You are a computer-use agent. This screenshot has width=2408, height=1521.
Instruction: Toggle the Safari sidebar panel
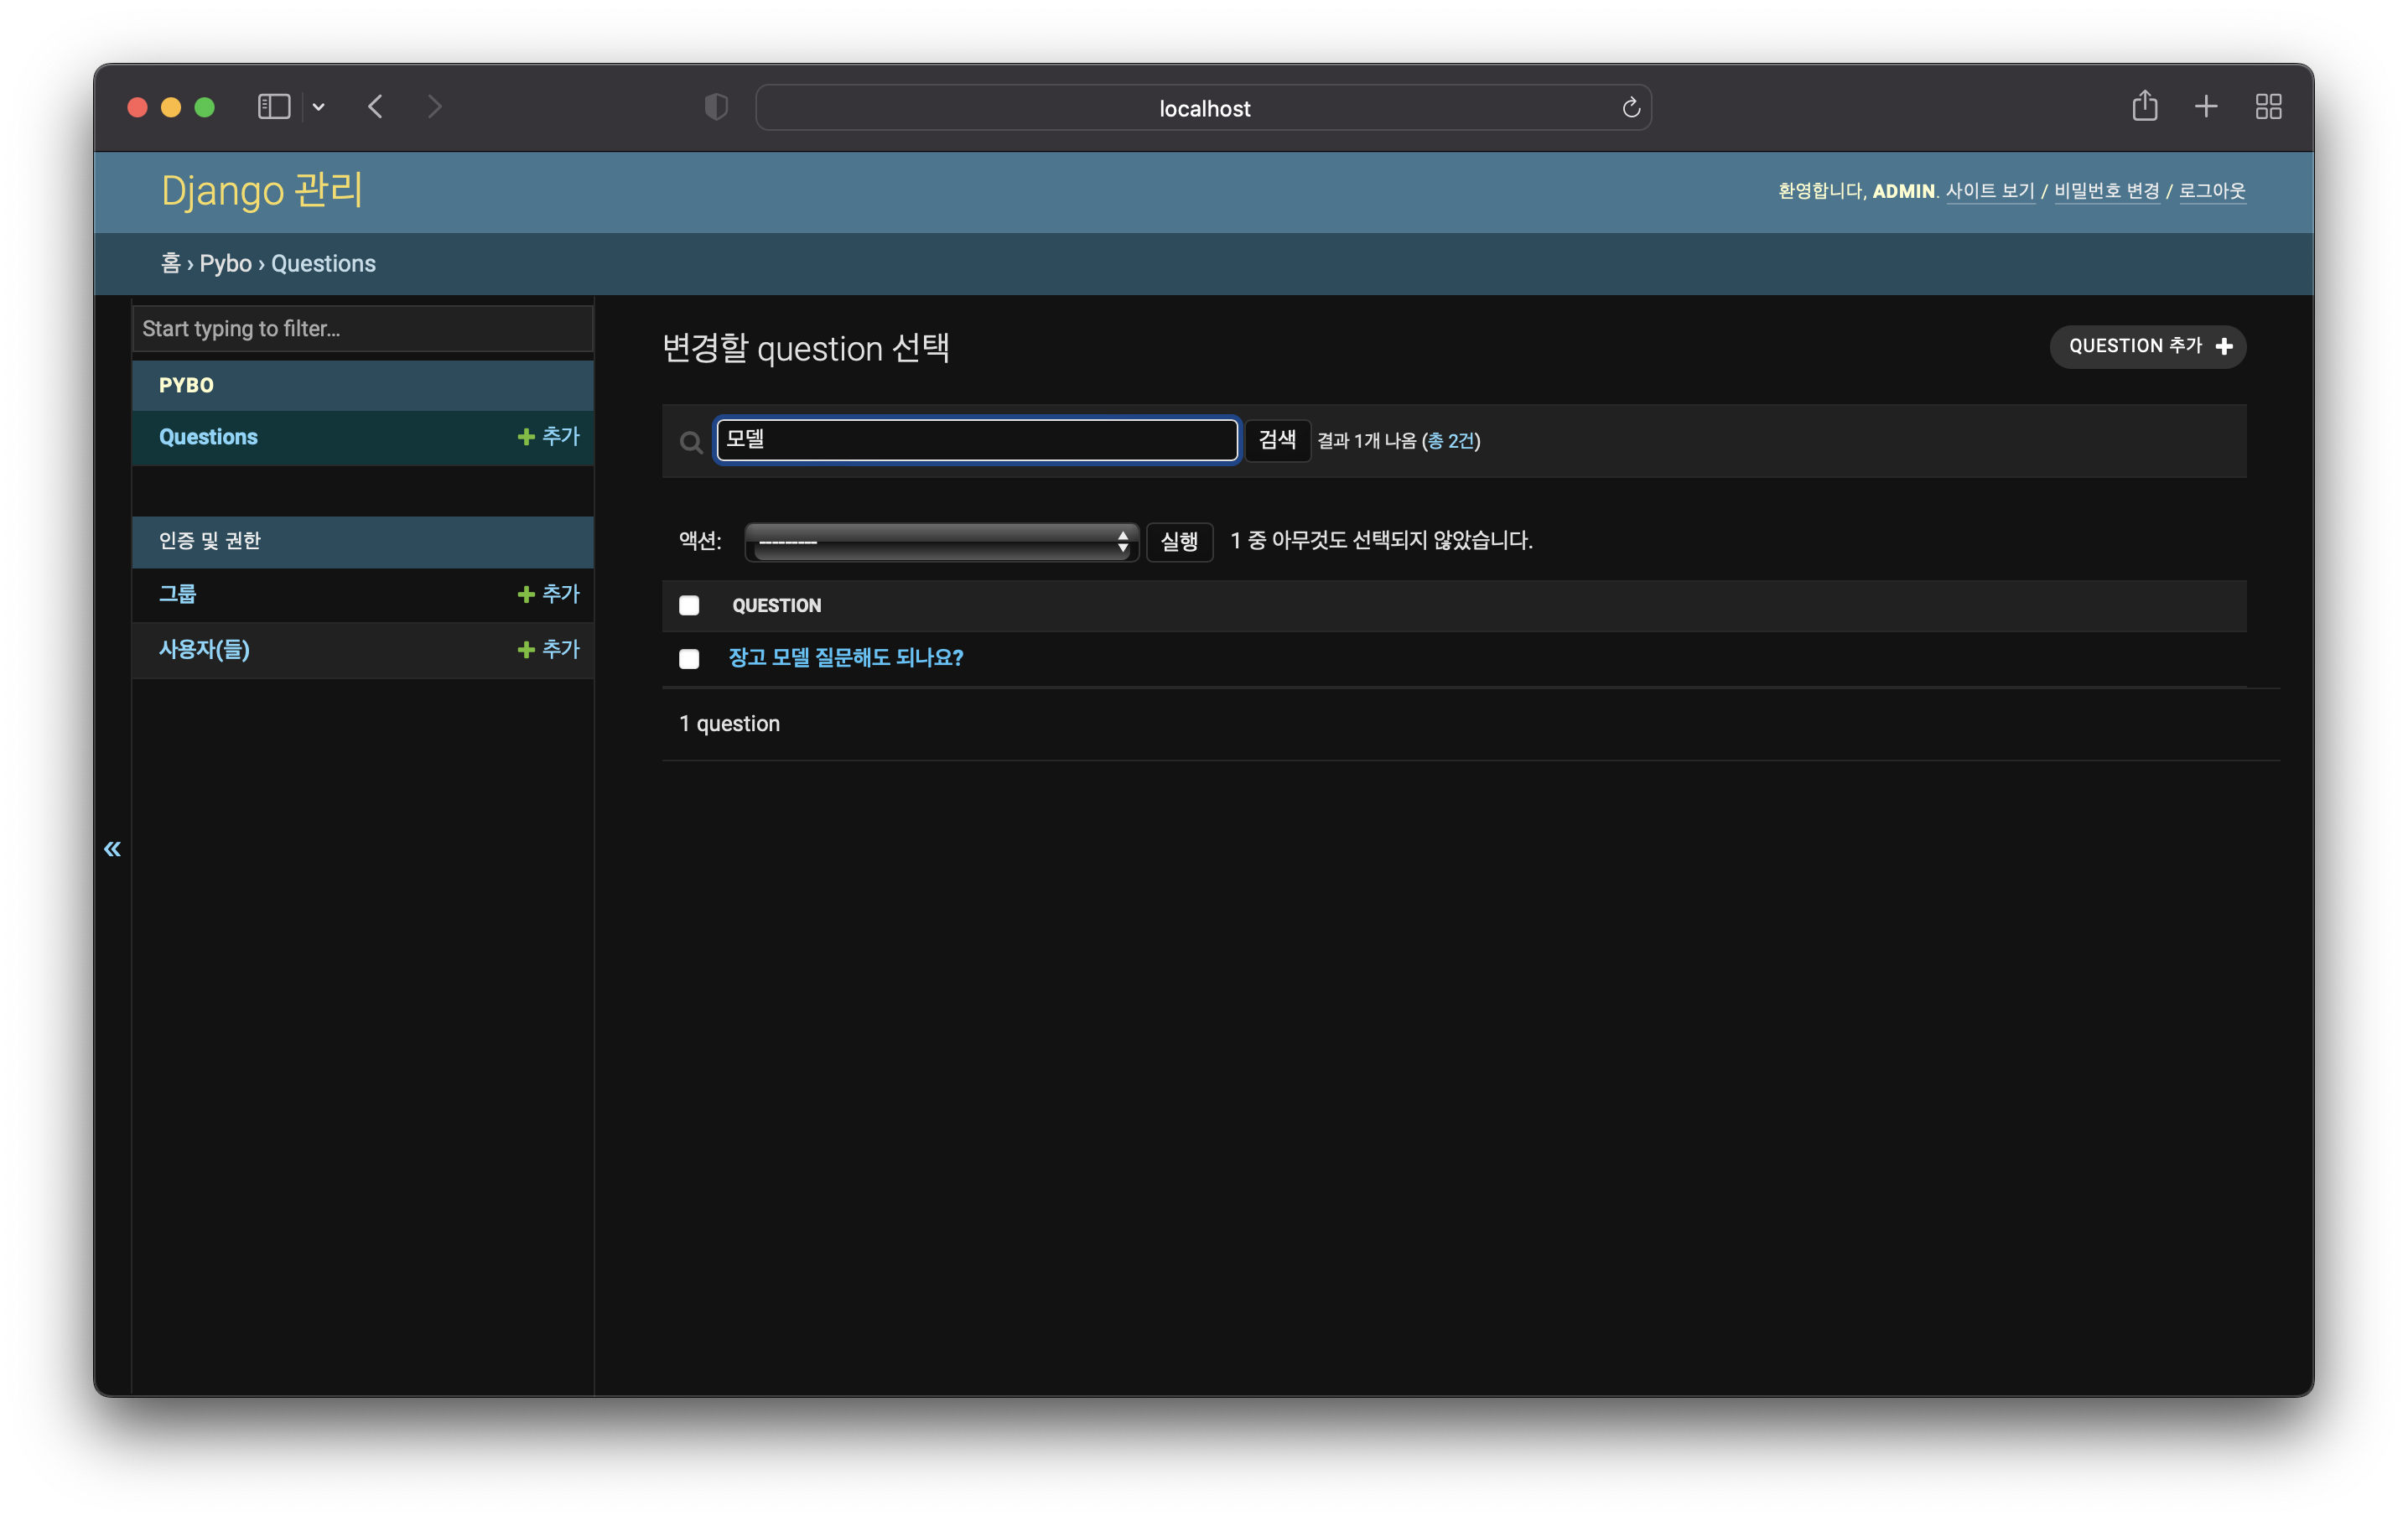[x=274, y=107]
